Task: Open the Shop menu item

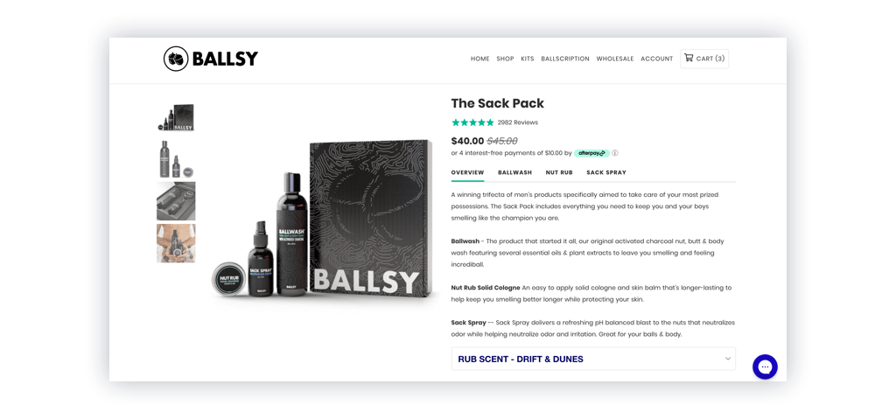Action: (505, 59)
